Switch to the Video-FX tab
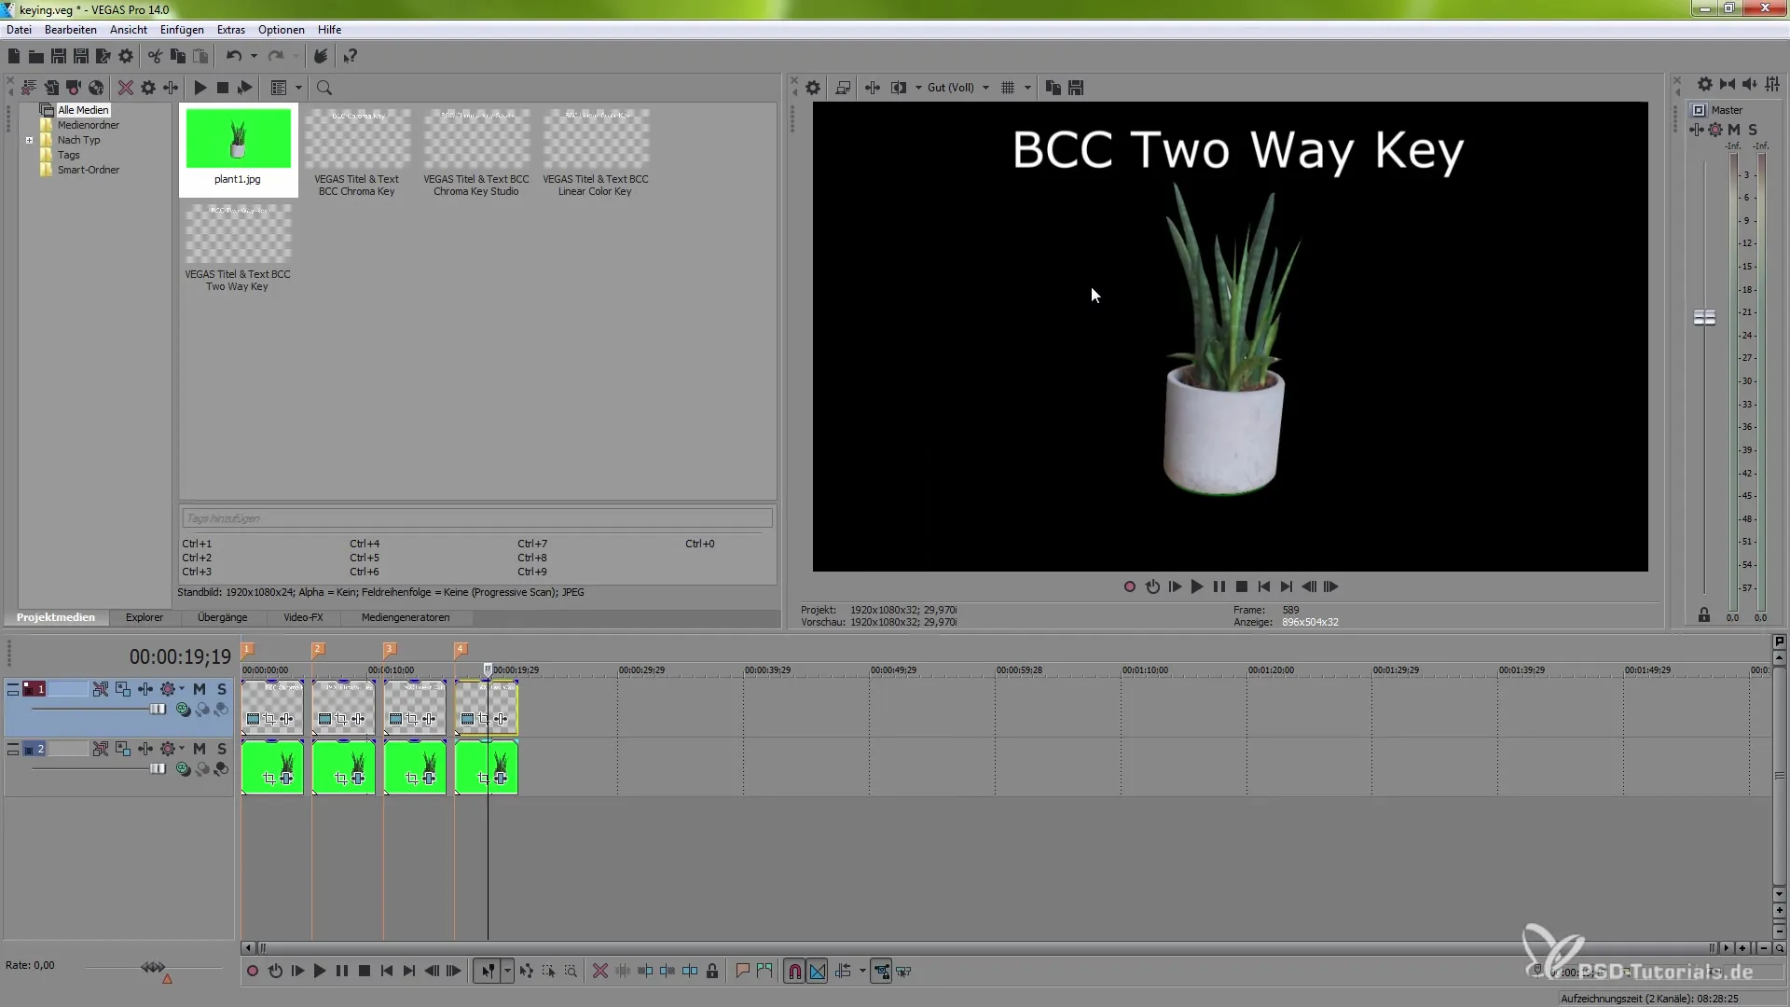The height and width of the screenshot is (1007, 1790). [x=303, y=618]
